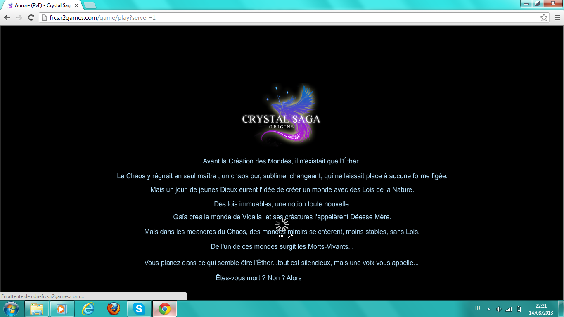564x317 pixels.
Task: Show hidden system tray icons
Action: [488, 309]
